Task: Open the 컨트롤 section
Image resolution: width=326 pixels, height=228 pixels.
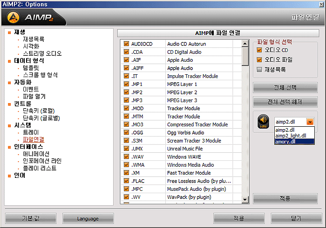Action: pos(23,104)
